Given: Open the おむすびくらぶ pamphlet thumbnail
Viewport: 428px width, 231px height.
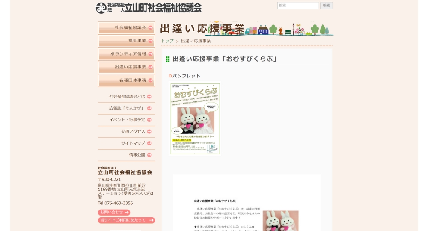Looking at the screenshot, I should click(195, 118).
